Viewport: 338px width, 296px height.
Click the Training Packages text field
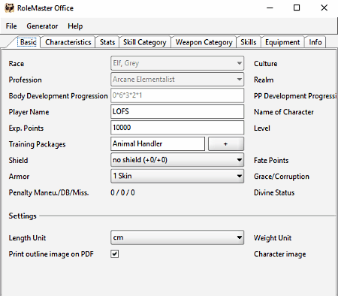click(158, 143)
